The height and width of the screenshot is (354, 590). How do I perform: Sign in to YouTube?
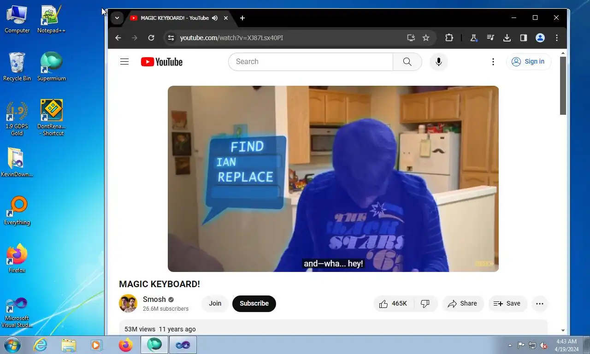[x=528, y=62]
